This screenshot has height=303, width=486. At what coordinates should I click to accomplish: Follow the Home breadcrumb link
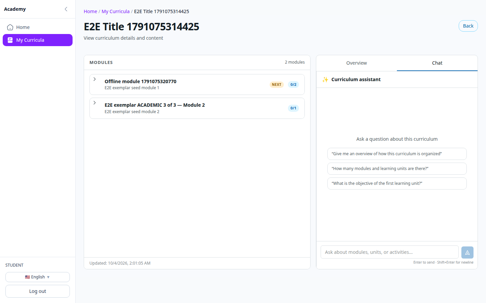pyautogui.click(x=90, y=11)
